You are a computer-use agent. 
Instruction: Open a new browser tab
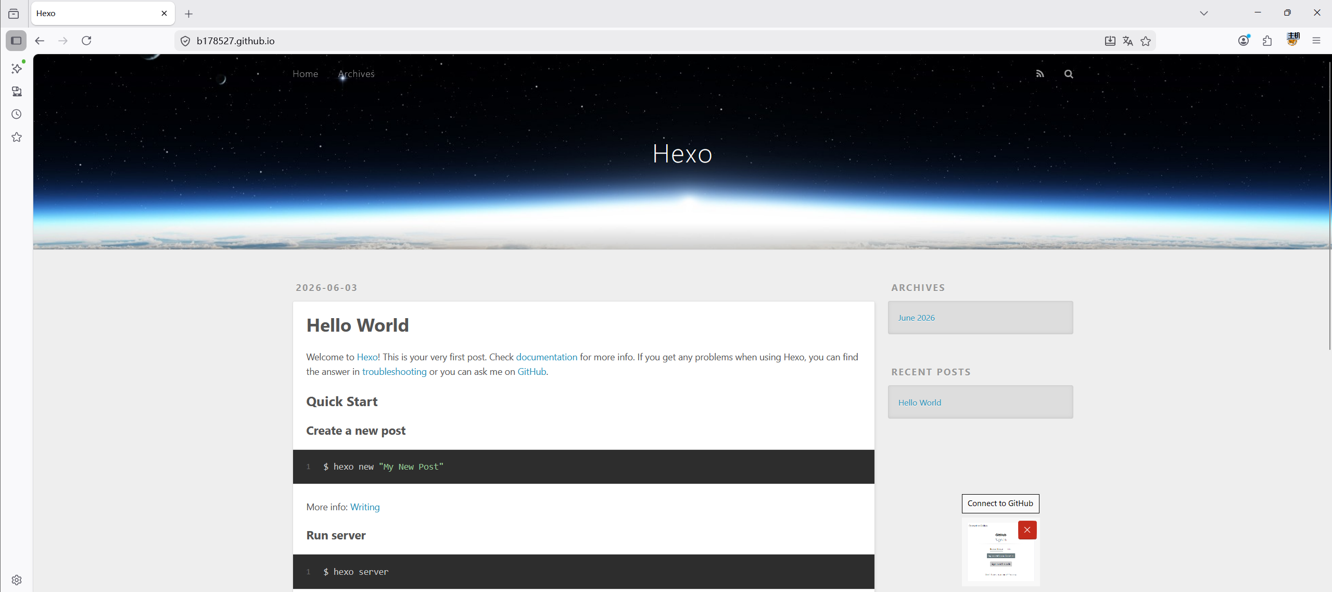tap(188, 14)
